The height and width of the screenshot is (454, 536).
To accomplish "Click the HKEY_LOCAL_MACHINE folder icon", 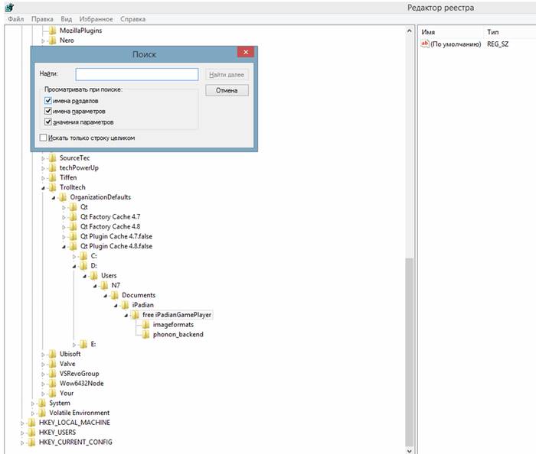I will point(31,423).
